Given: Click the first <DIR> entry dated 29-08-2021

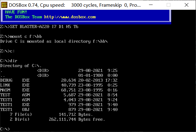Looking at the screenshot, I should coord(43,70).
